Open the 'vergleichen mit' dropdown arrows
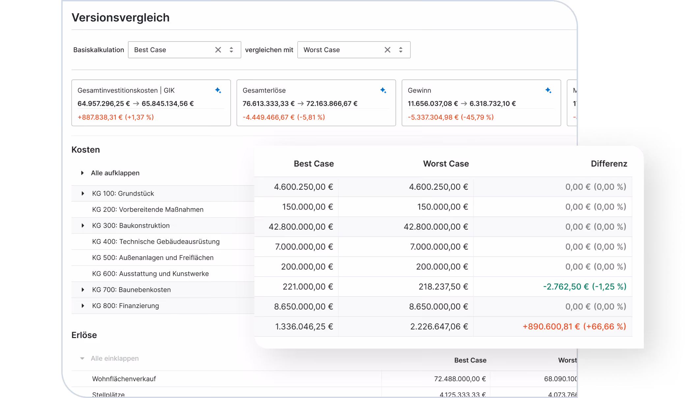 [x=401, y=50]
